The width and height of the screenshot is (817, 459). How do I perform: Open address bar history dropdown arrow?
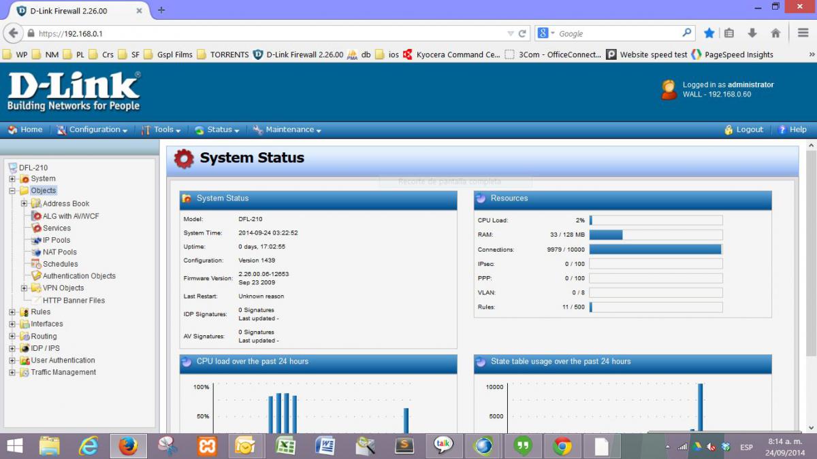tap(511, 33)
